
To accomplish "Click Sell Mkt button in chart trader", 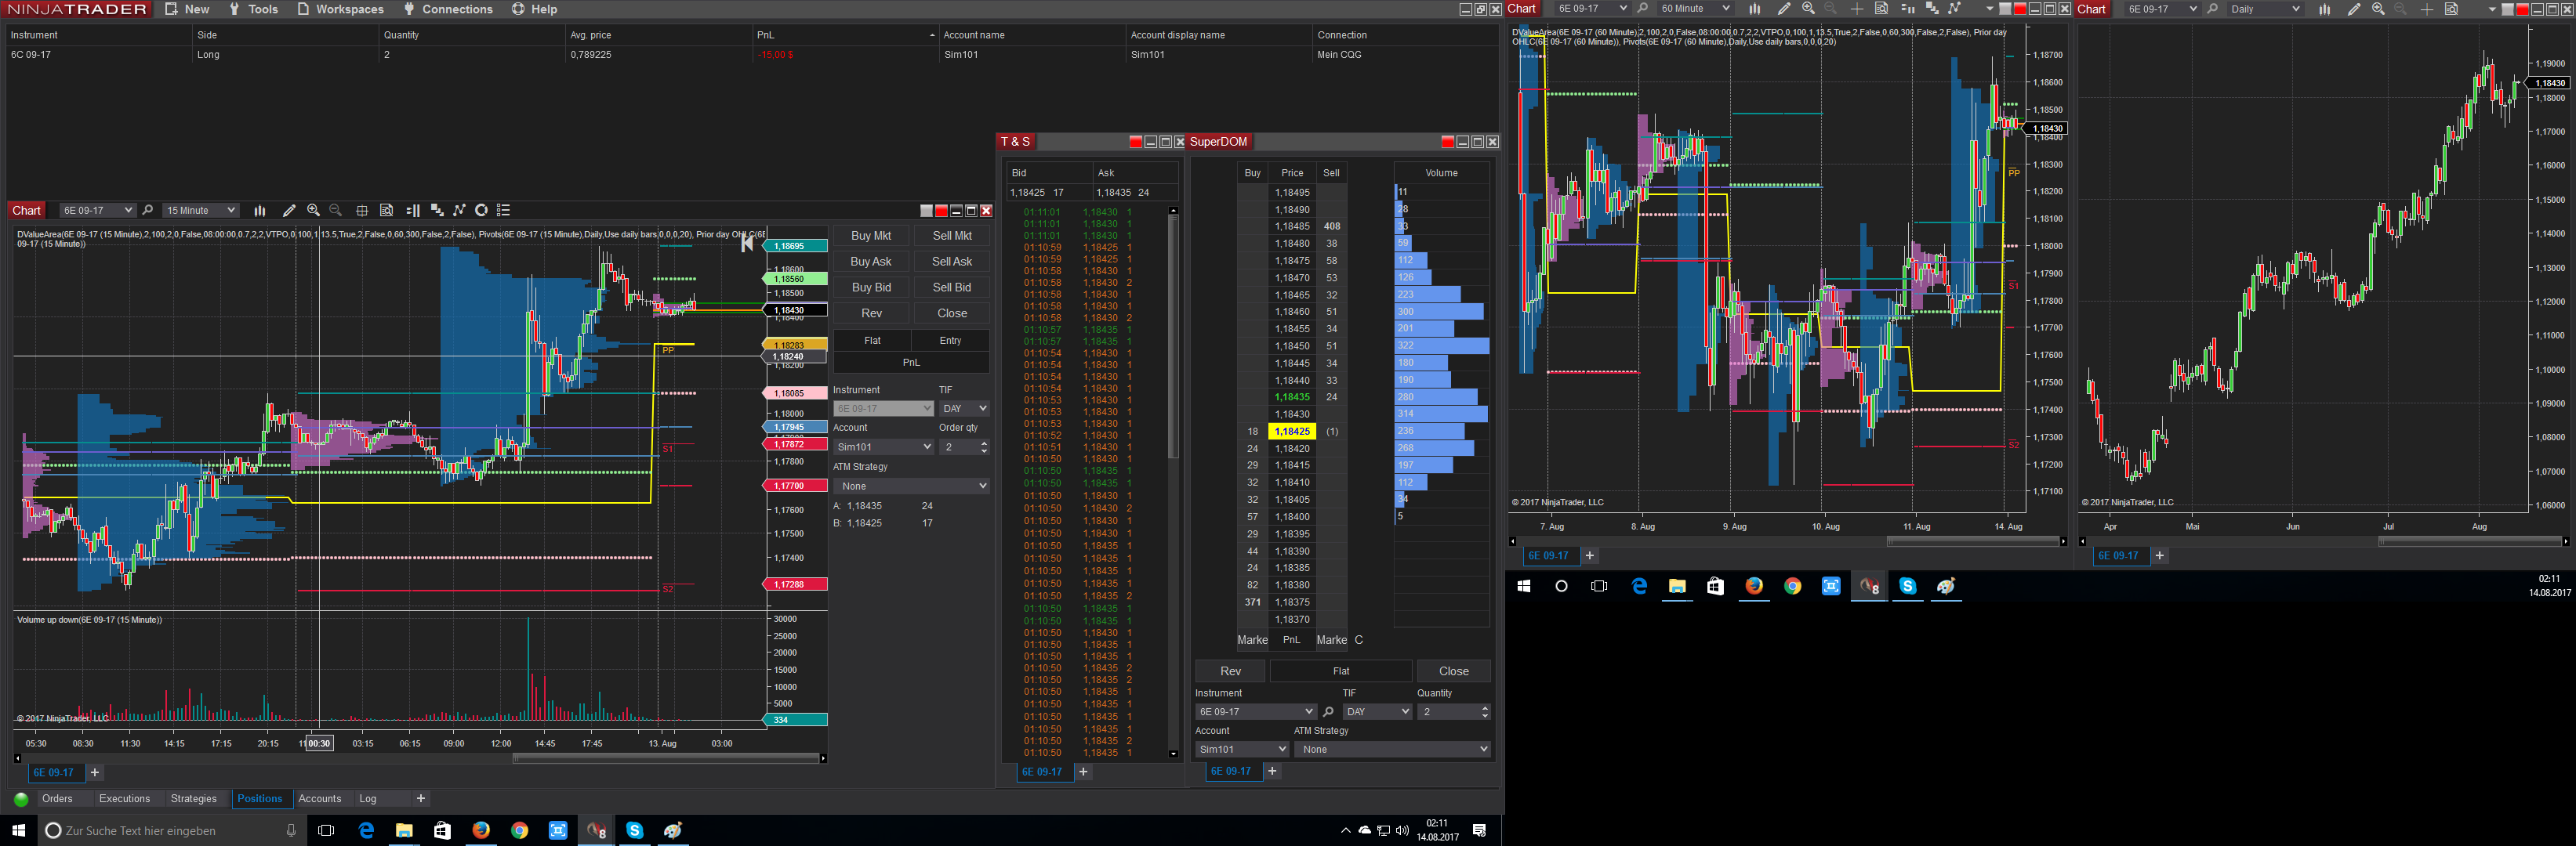I will pos(952,236).
